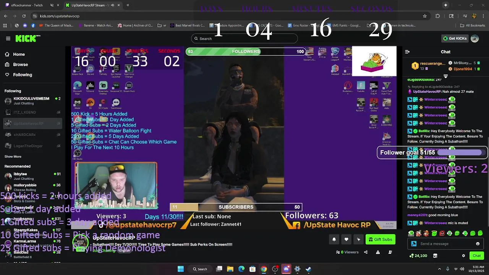
Task: Report the stream with the warning triangle icon
Action: coord(378,252)
